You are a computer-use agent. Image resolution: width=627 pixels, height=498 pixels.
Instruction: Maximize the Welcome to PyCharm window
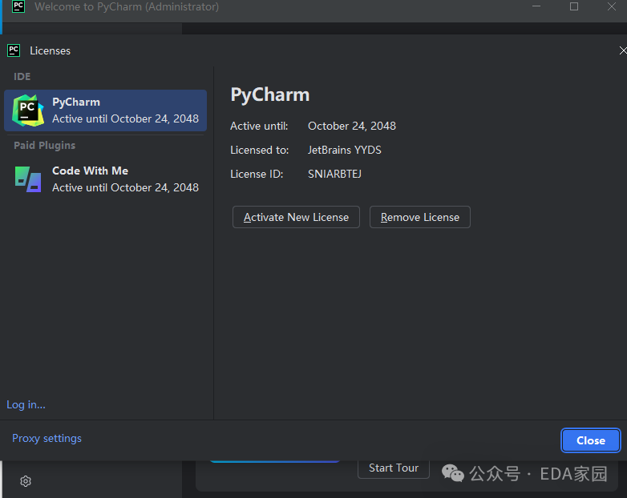tap(574, 6)
